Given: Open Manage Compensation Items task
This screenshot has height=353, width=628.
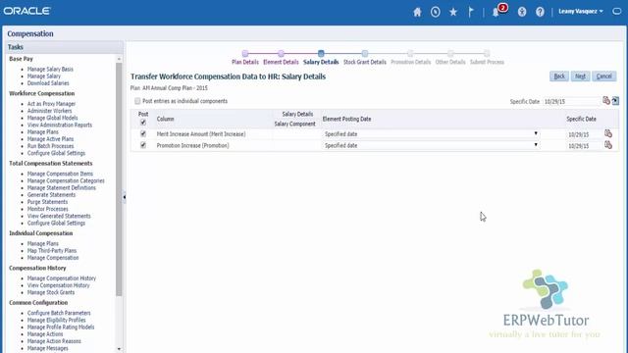Looking at the screenshot, I should [60, 174].
